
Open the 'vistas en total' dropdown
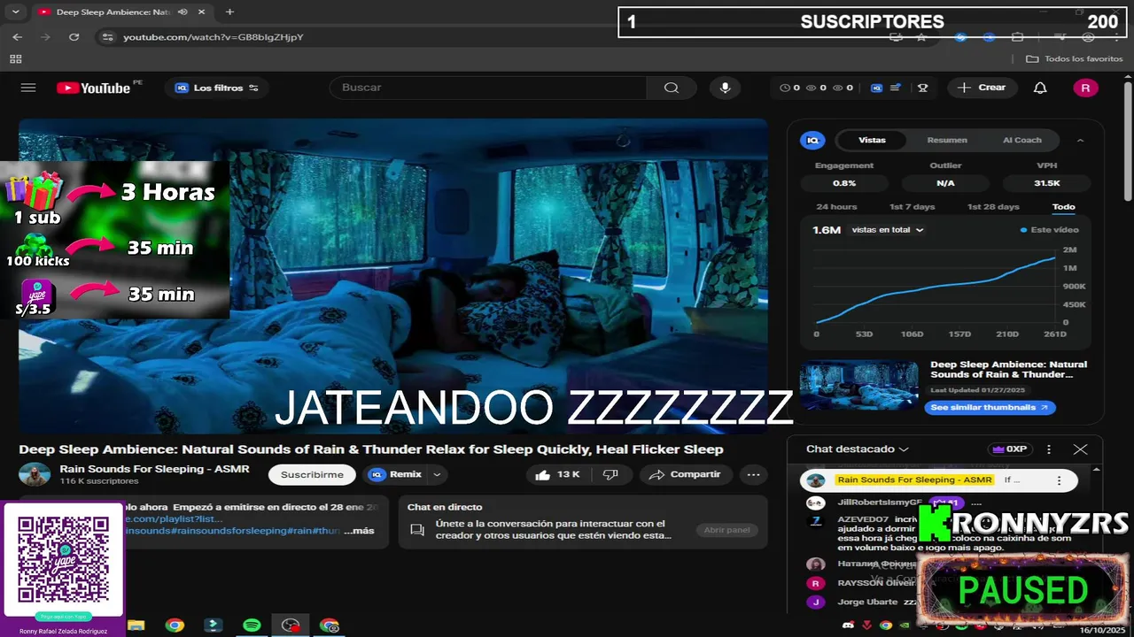tap(888, 230)
